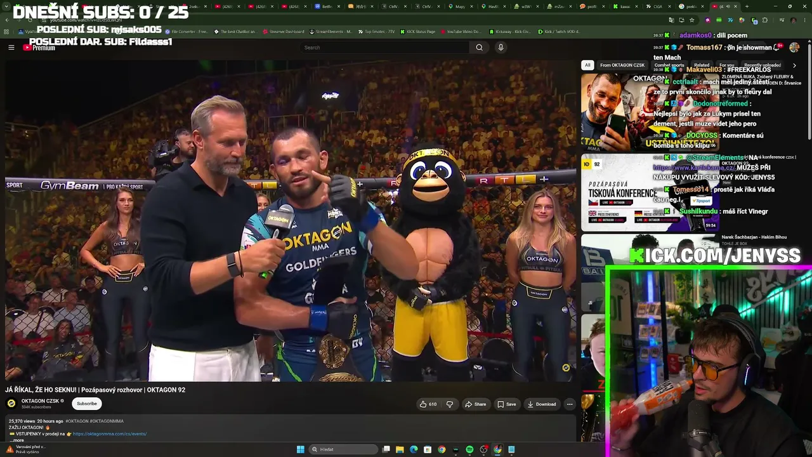
Task: Open Microsoft Store from taskbar
Action: pos(428,449)
